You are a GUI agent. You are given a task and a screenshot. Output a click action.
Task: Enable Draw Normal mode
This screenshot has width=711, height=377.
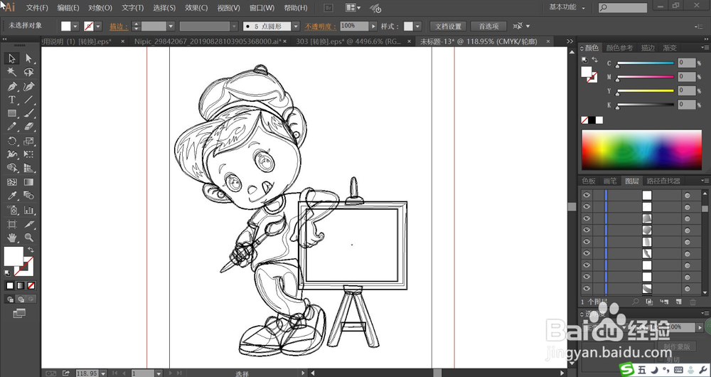[x=10, y=299]
